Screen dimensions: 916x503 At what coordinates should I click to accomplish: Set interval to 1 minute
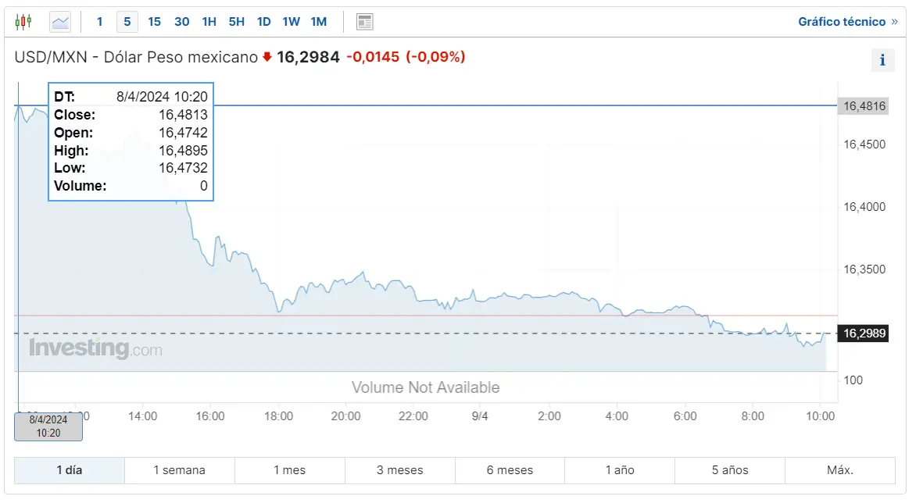100,22
